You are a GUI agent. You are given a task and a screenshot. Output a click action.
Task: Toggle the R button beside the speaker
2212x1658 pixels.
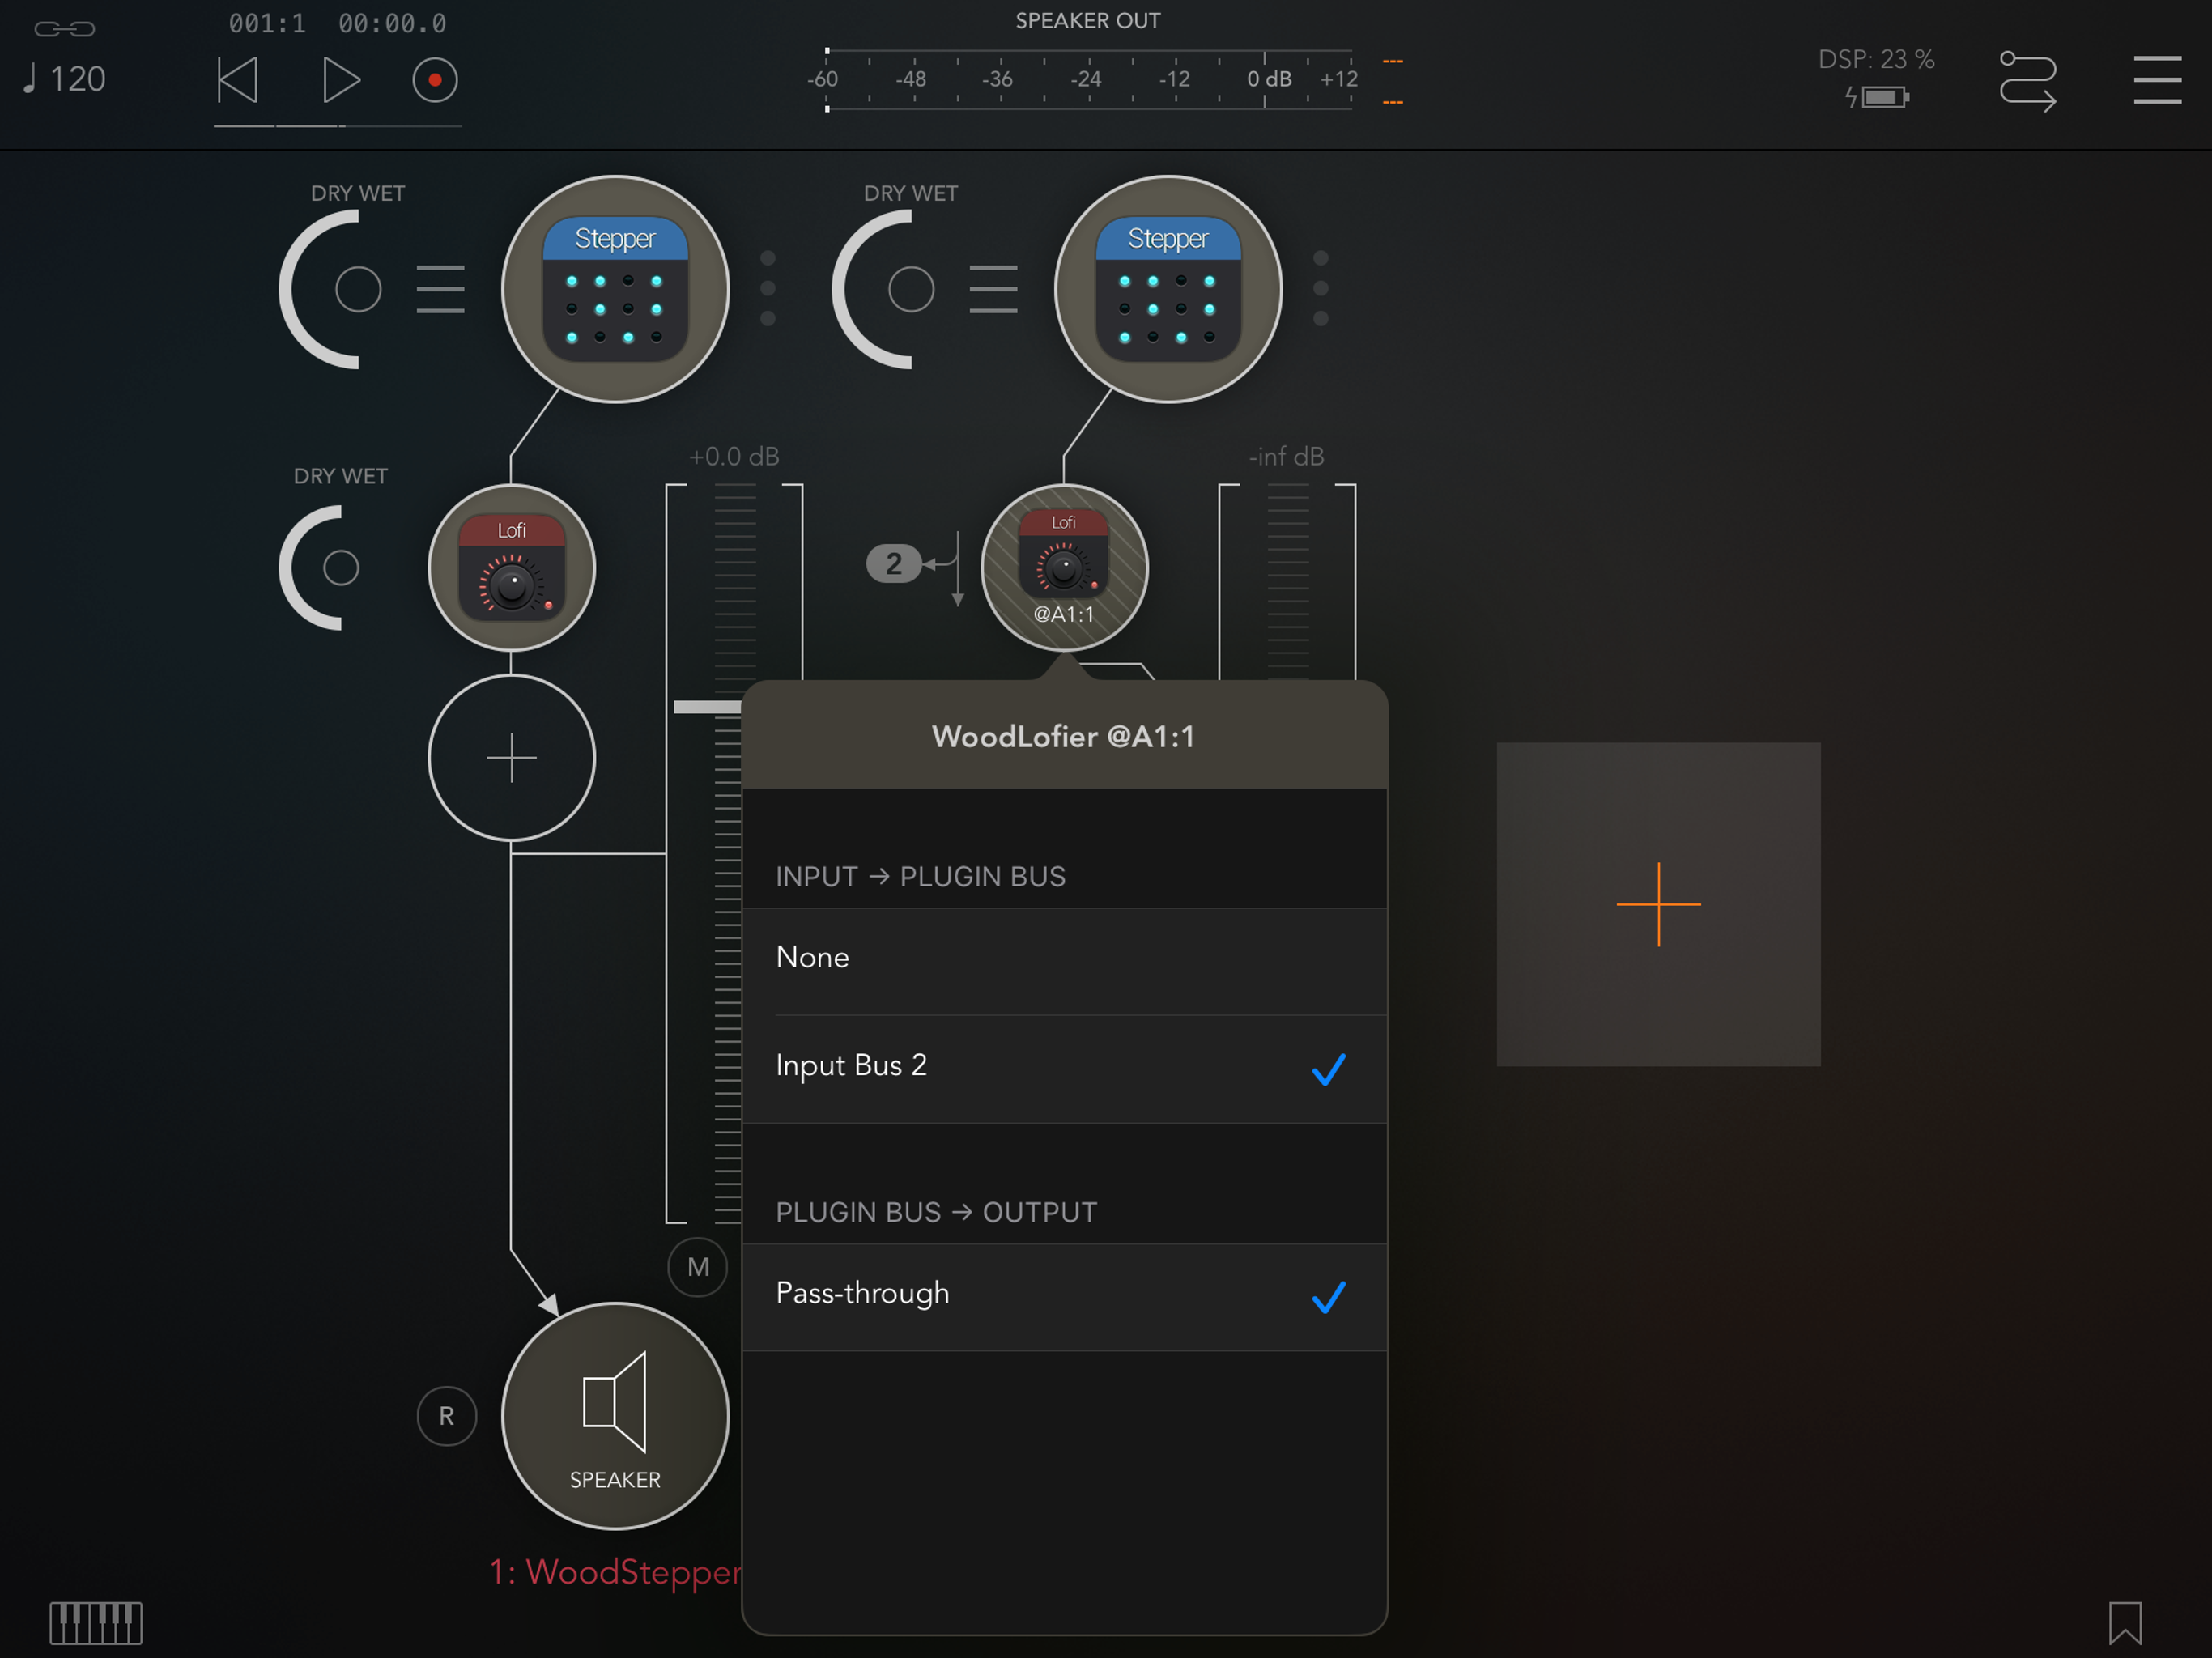pyautogui.click(x=446, y=1415)
